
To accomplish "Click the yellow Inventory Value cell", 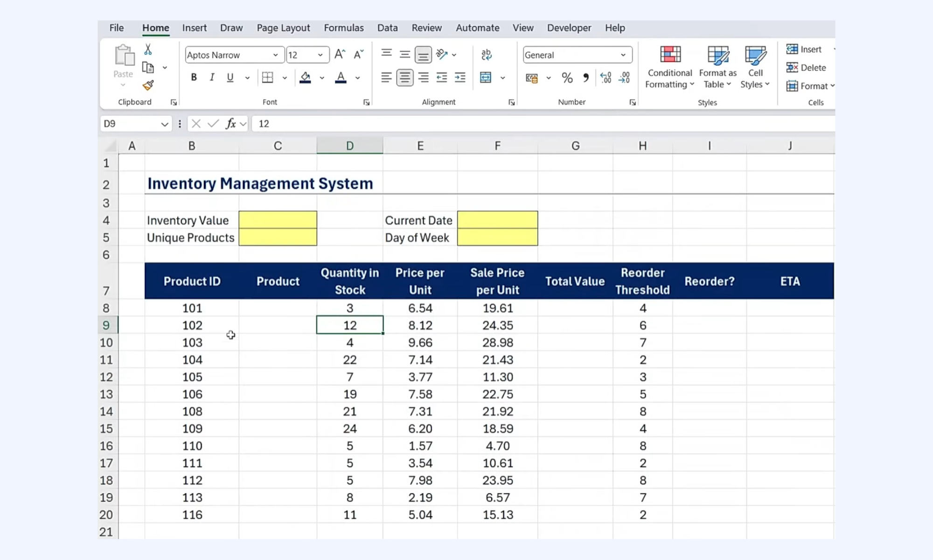I will tap(278, 220).
